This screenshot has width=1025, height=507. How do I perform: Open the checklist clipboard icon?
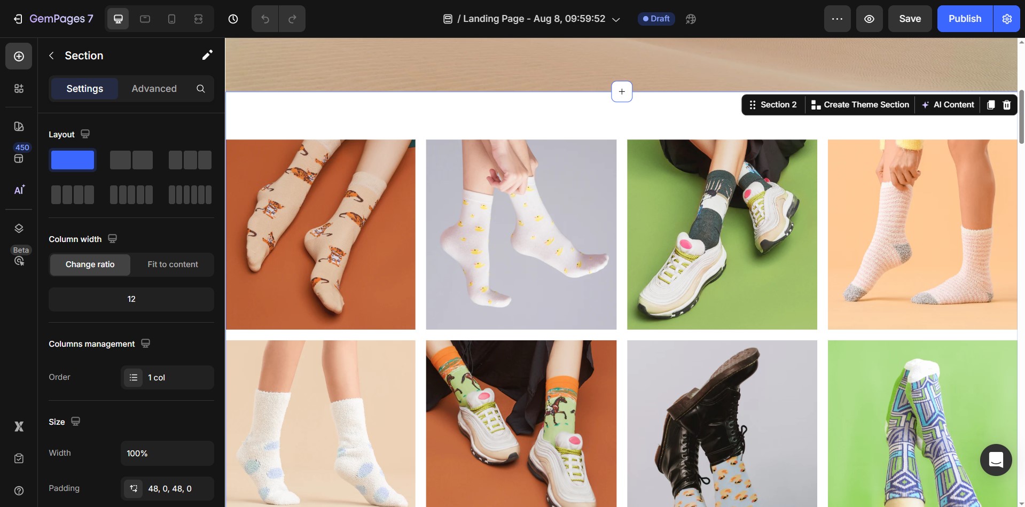coord(19,458)
